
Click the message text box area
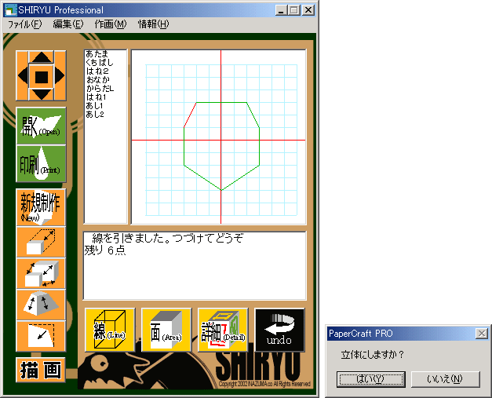point(195,266)
